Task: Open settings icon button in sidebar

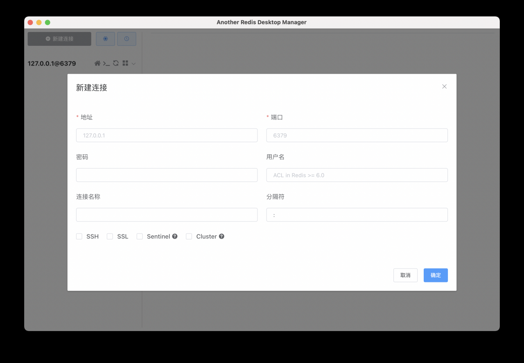Action: point(105,39)
